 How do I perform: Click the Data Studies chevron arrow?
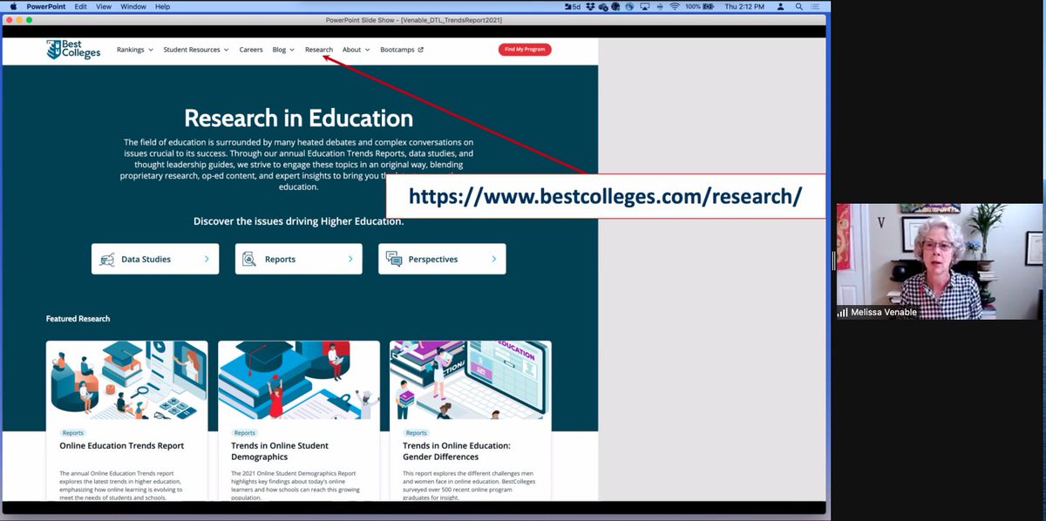[207, 259]
